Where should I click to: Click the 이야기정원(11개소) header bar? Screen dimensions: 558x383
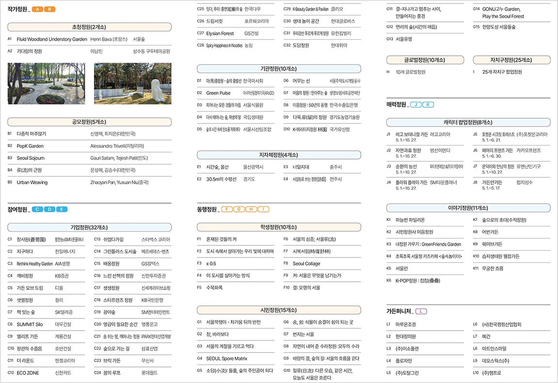pos(468,207)
